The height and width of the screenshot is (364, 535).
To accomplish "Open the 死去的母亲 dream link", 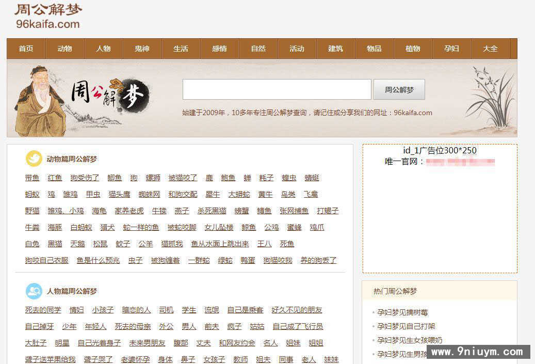I will [133, 326].
